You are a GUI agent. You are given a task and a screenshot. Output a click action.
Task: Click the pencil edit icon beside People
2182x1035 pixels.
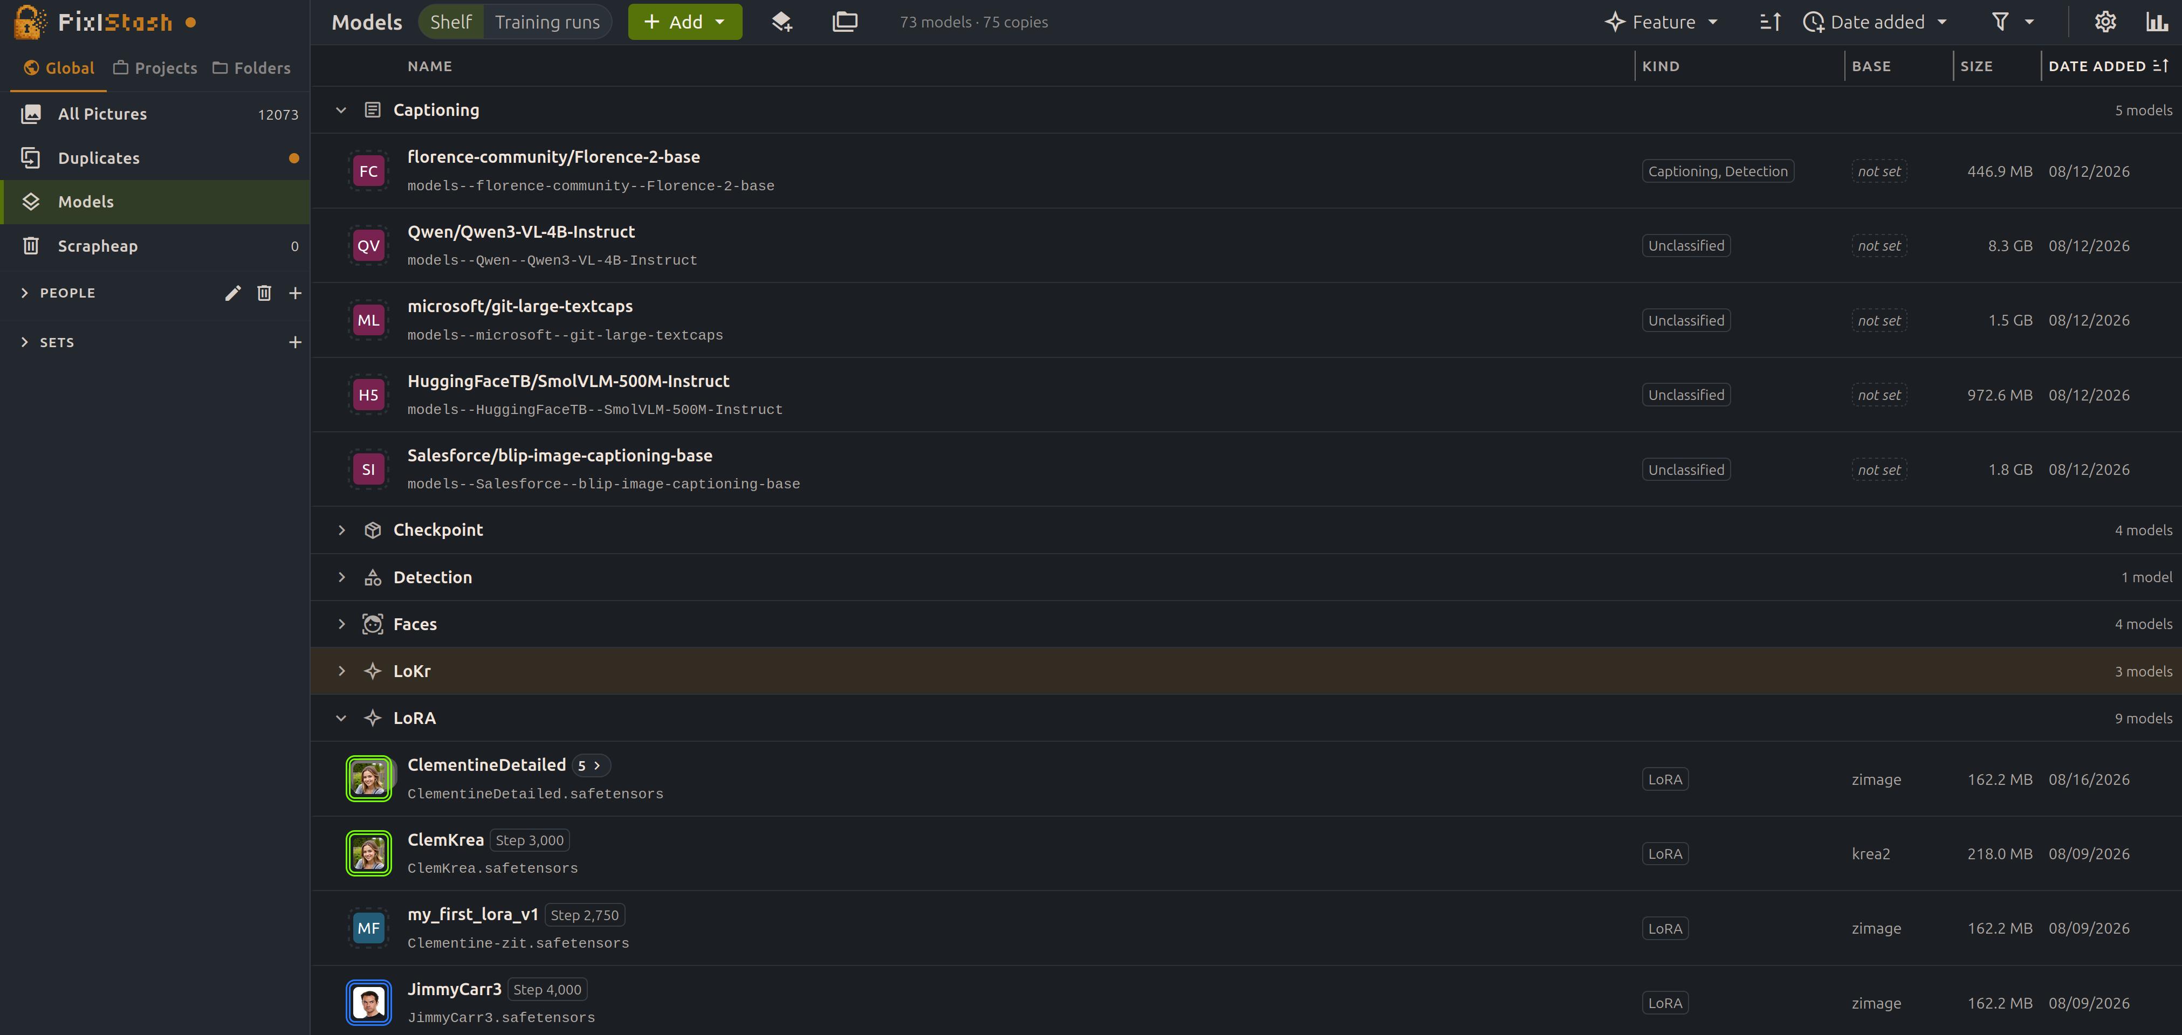click(233, 293)
